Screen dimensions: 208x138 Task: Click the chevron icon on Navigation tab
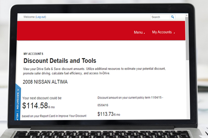coord(18,90)
